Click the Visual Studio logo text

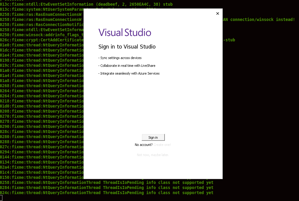pyautogui.click(x=125, y=32)
